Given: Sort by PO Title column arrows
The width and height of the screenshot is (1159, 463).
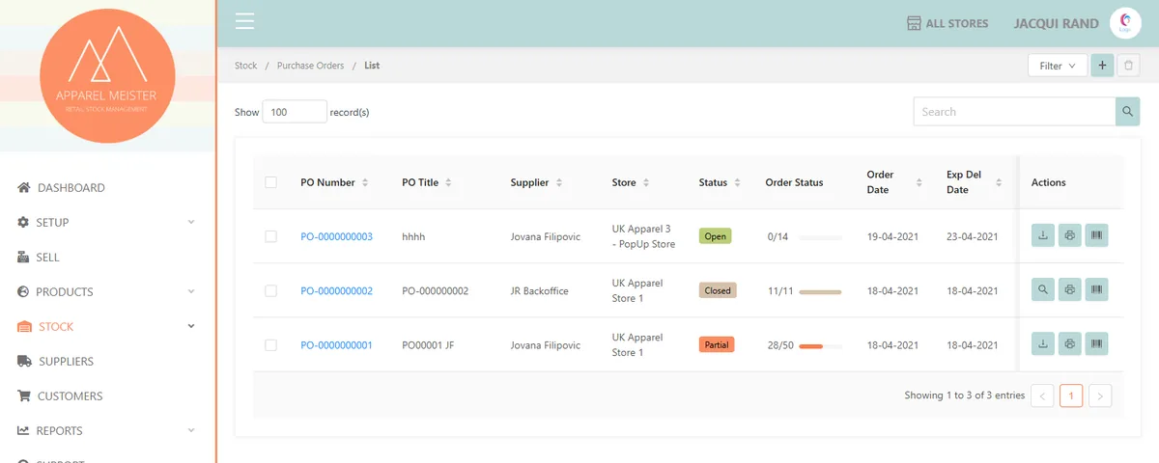Looking at the screenshot, I should pyautogui.click(x=448, y=182).
